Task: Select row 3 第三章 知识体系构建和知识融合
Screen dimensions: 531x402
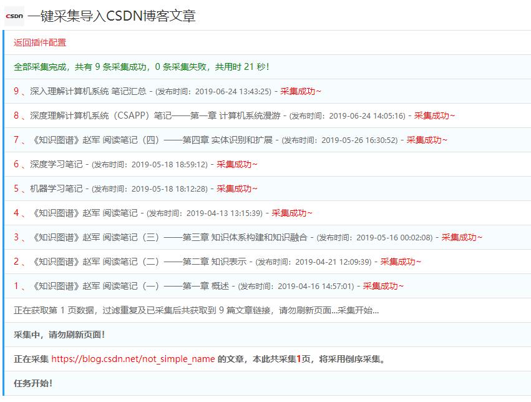Action: (x=268, y=237)
